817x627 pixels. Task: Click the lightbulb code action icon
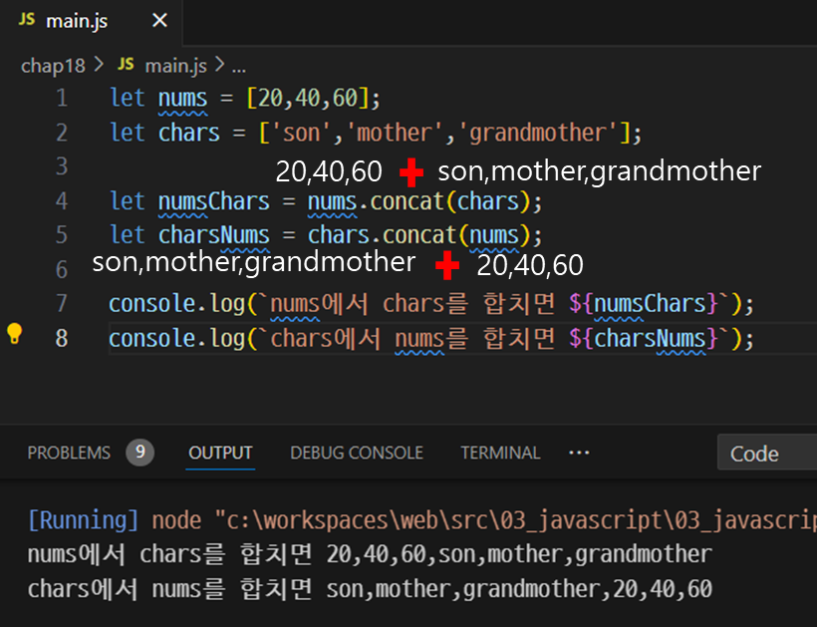click(15, 334)
